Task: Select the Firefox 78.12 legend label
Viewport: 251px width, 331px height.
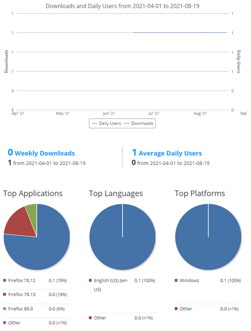Action: pyautogui.click(x=22, y=280)
